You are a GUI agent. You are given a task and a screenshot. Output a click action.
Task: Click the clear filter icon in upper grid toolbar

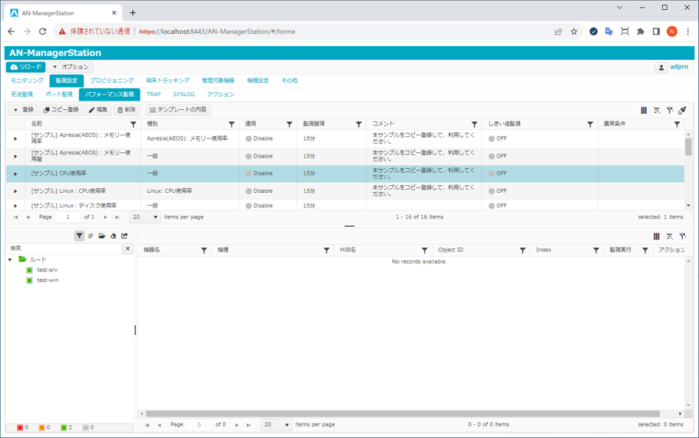tap(670, 110)
